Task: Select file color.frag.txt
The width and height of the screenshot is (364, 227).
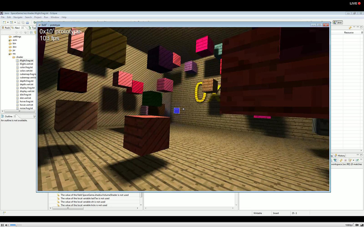Action: pos(24,67)
